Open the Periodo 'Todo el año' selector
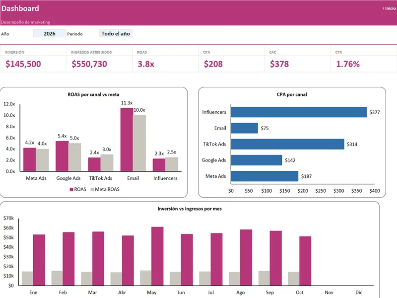The image size is (397, 298). click(x=116, y=34)
